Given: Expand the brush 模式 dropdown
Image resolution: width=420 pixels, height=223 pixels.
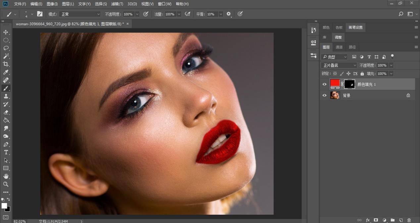Looking at the screenshot, I should [x=80, y=14].
